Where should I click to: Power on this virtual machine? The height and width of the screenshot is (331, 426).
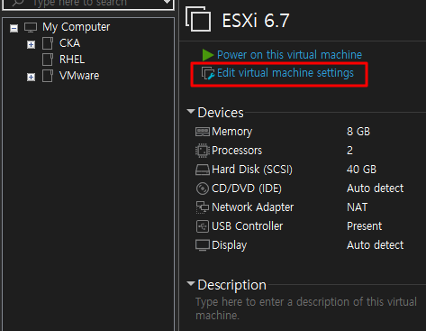[x=289, y=55]
